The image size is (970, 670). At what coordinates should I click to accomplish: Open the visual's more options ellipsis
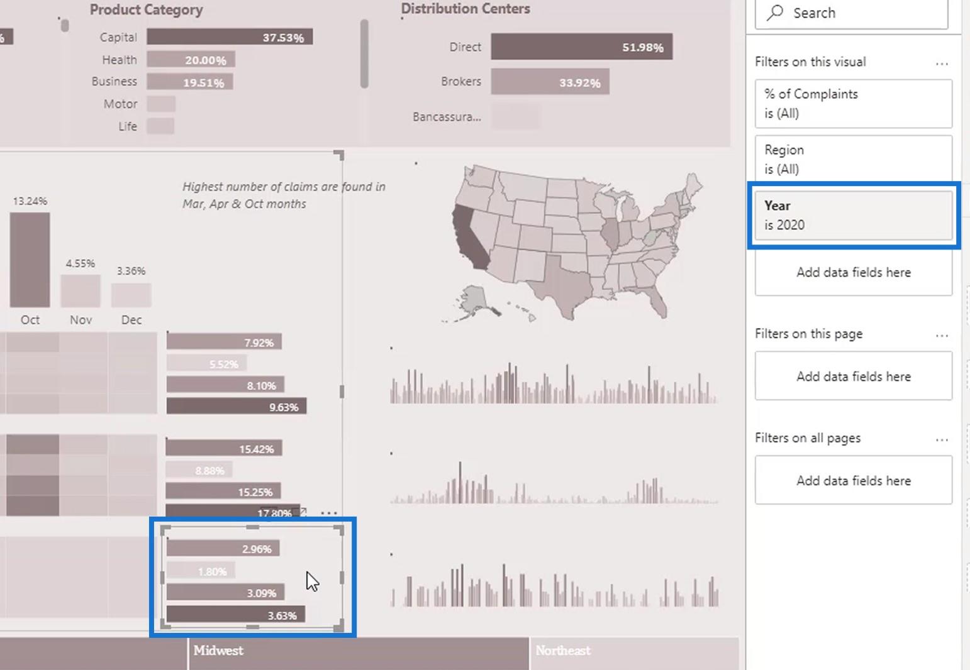pyautogui.click(x=329, y=513)
